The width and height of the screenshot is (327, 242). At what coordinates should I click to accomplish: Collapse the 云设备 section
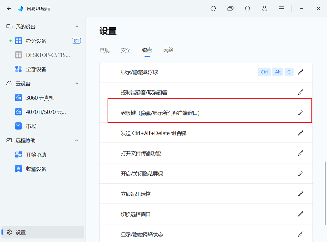77,83
